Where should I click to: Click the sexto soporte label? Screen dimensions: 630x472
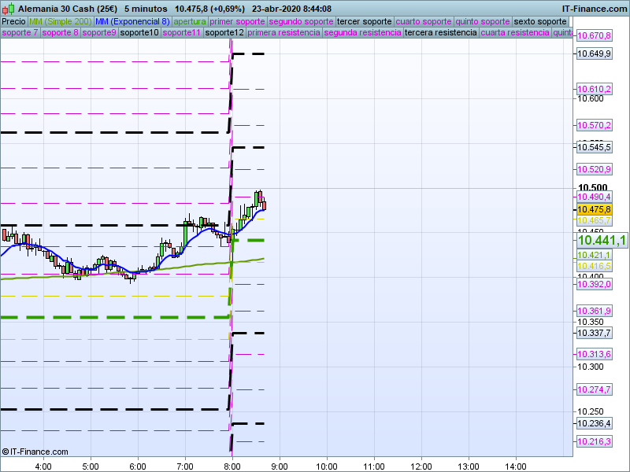click(540, 21)
